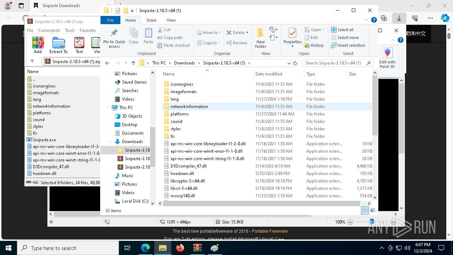
Task: Select libcrypto-3-x64.dll in the file list
Action: pyautogui.click(x=188, y=181)
